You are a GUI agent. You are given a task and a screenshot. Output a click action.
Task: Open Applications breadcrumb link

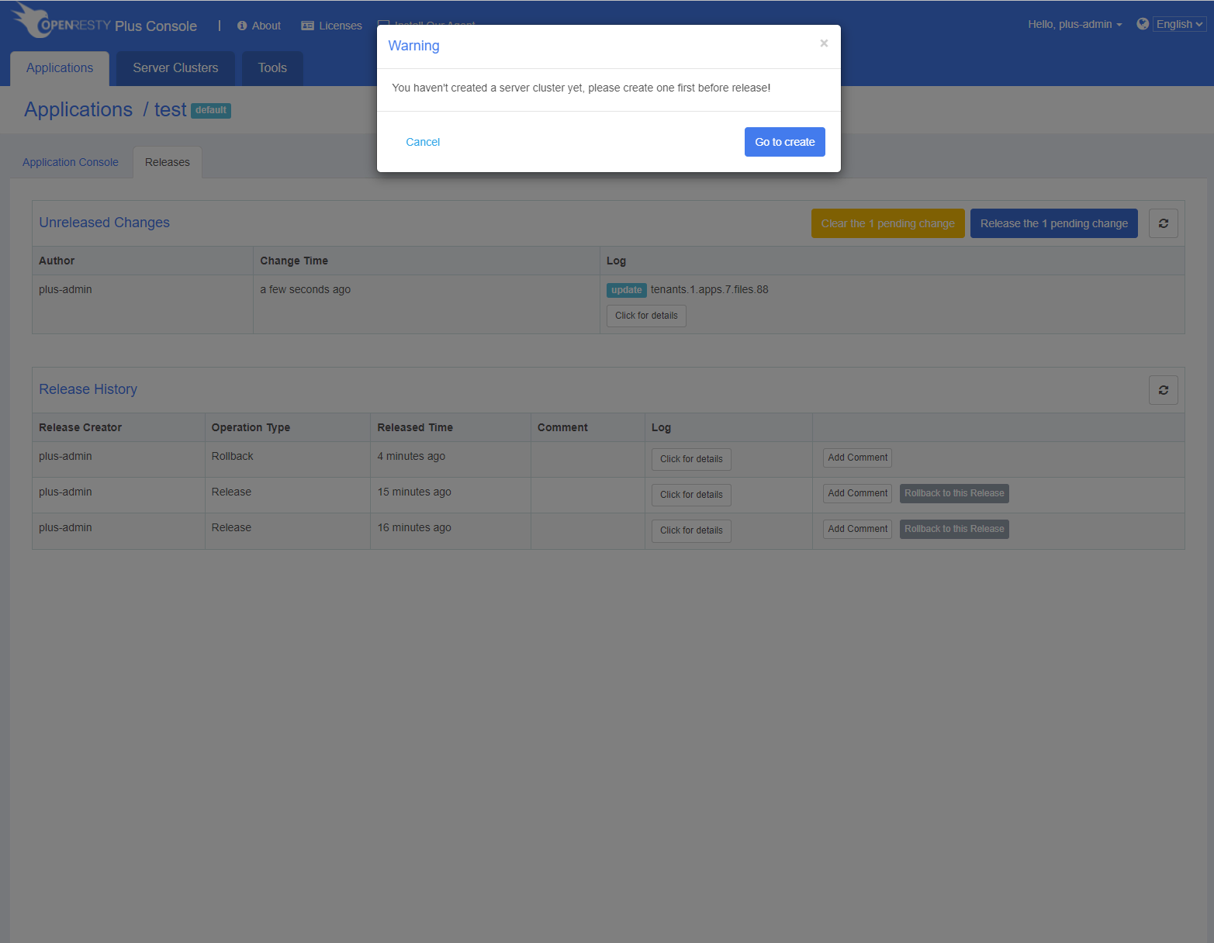(x=78, y=109)
